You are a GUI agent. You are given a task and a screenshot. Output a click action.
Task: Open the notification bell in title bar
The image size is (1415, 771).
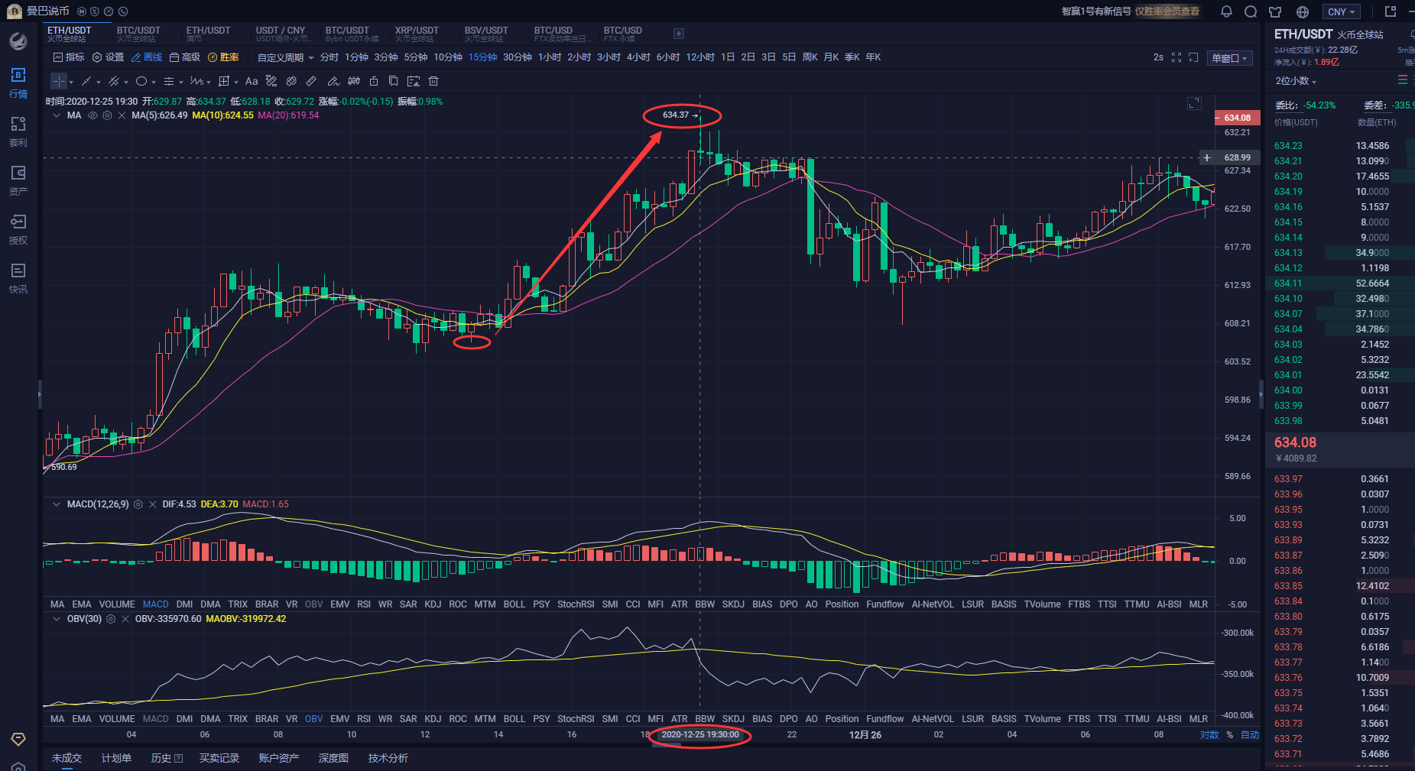click(1226, 11)
